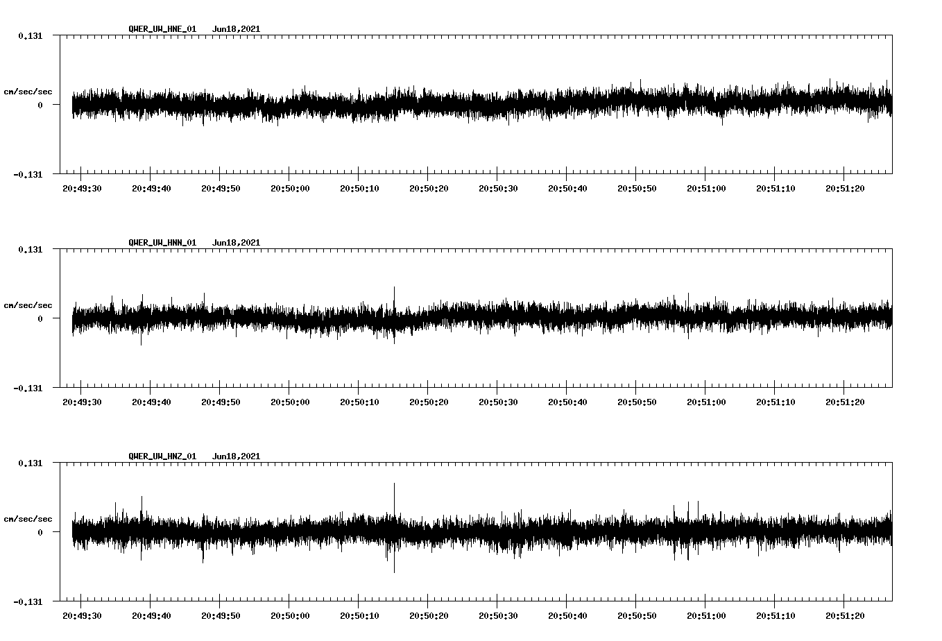Click the 0.131 upper limit of HNE plot
The image size is (942, 641).
click(x=30, y=35)
